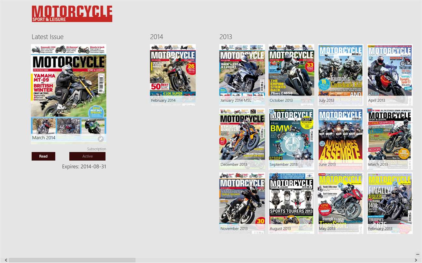Open the May 2013 issue
Viewport: 422px width, 263px height.
coord(341,203)
